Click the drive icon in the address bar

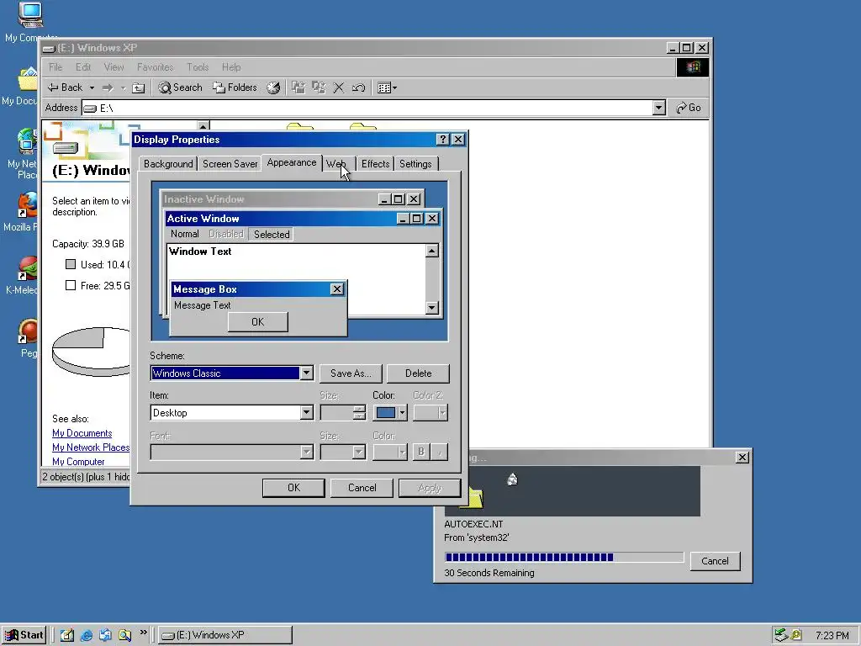tap(90, 109)
